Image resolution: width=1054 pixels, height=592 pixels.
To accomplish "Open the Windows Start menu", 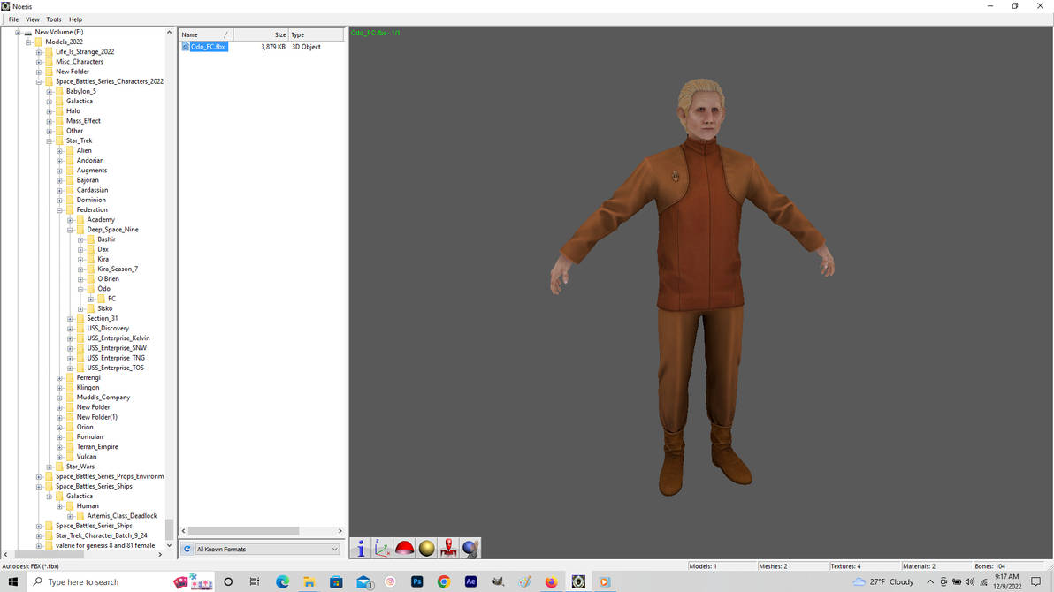I will [x=12, y=582].
